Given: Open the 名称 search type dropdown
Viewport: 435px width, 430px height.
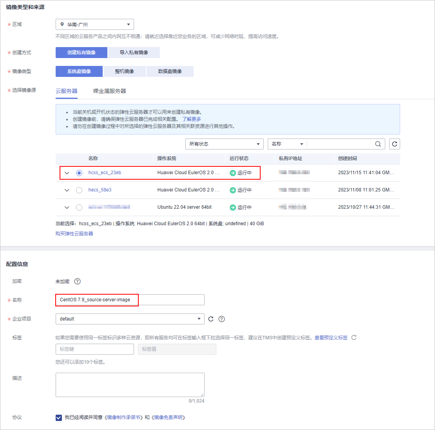Looking at the screenshot, I should pos(287,144).
